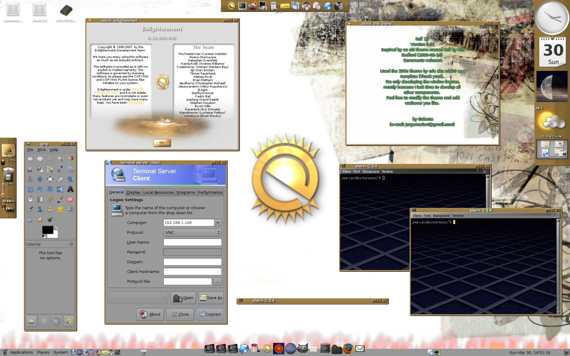Switch to the Local Resources tab
Viewport: 570px width, 356px height.
[x=158, y=192]
